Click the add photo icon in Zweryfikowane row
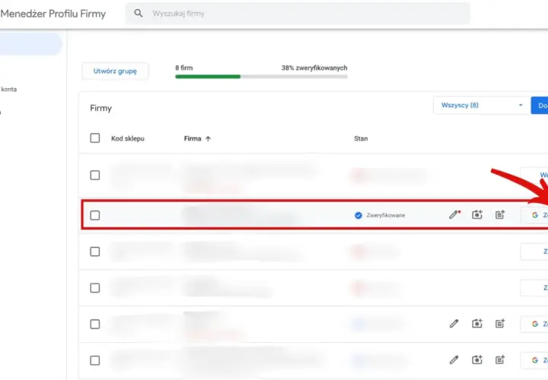Viewport: 548px width, 380px height. [x=477, y=214]
